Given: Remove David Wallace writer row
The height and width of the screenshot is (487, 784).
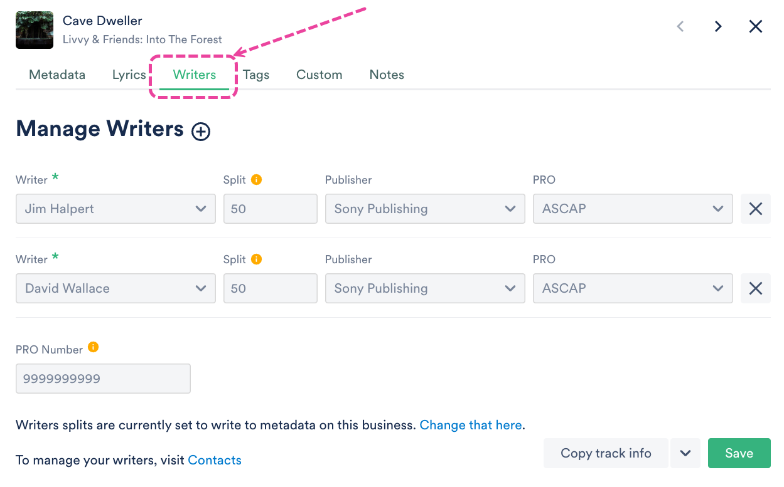Looking at the screenshot, I should coord(755,288).
